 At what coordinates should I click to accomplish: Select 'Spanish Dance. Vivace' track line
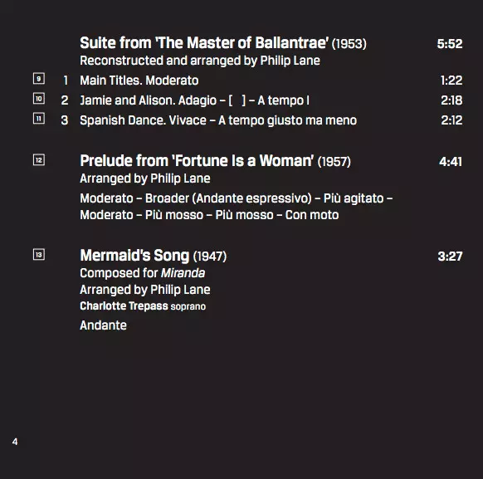[x=218, y=120]
